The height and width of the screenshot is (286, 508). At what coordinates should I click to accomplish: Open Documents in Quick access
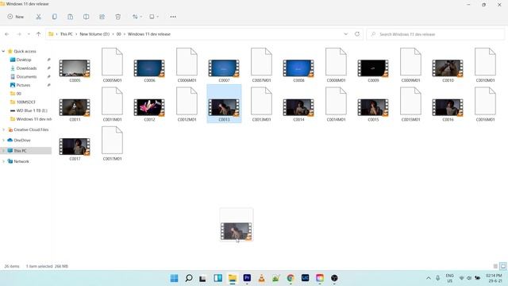26,76
